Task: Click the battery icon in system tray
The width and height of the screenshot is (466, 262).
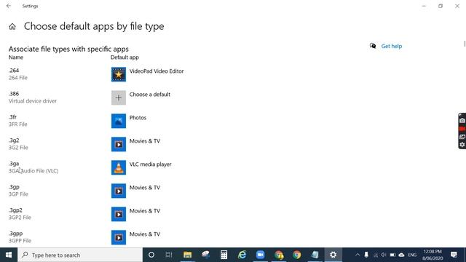Action: pyautogui.click(x=392, y=255)
